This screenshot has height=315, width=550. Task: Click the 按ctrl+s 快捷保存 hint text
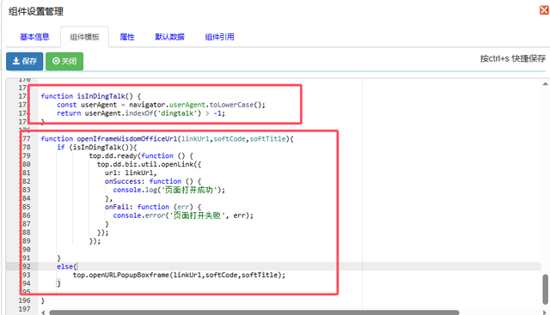coord(513,58)
